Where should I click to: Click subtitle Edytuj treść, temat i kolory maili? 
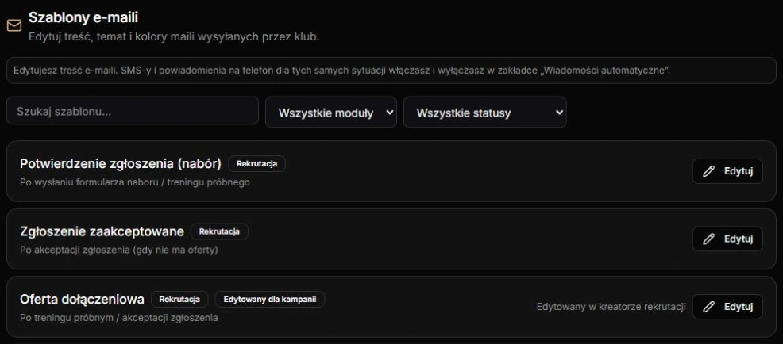(174, 37)
